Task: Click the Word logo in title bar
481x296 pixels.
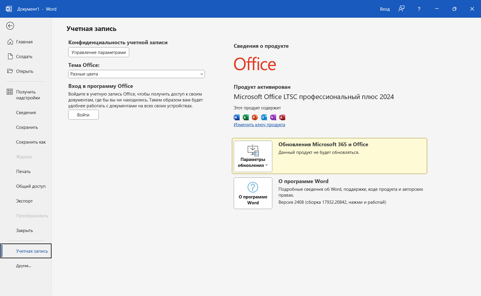Action: click(x=9, y=9)
